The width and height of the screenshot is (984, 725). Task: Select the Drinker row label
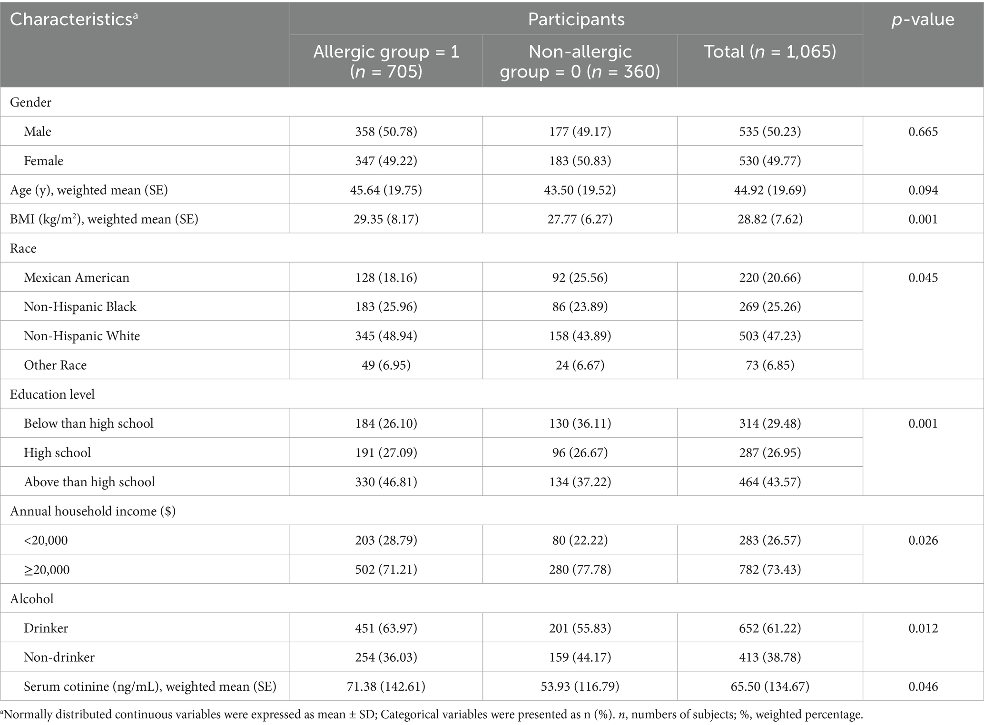(46, 628)
